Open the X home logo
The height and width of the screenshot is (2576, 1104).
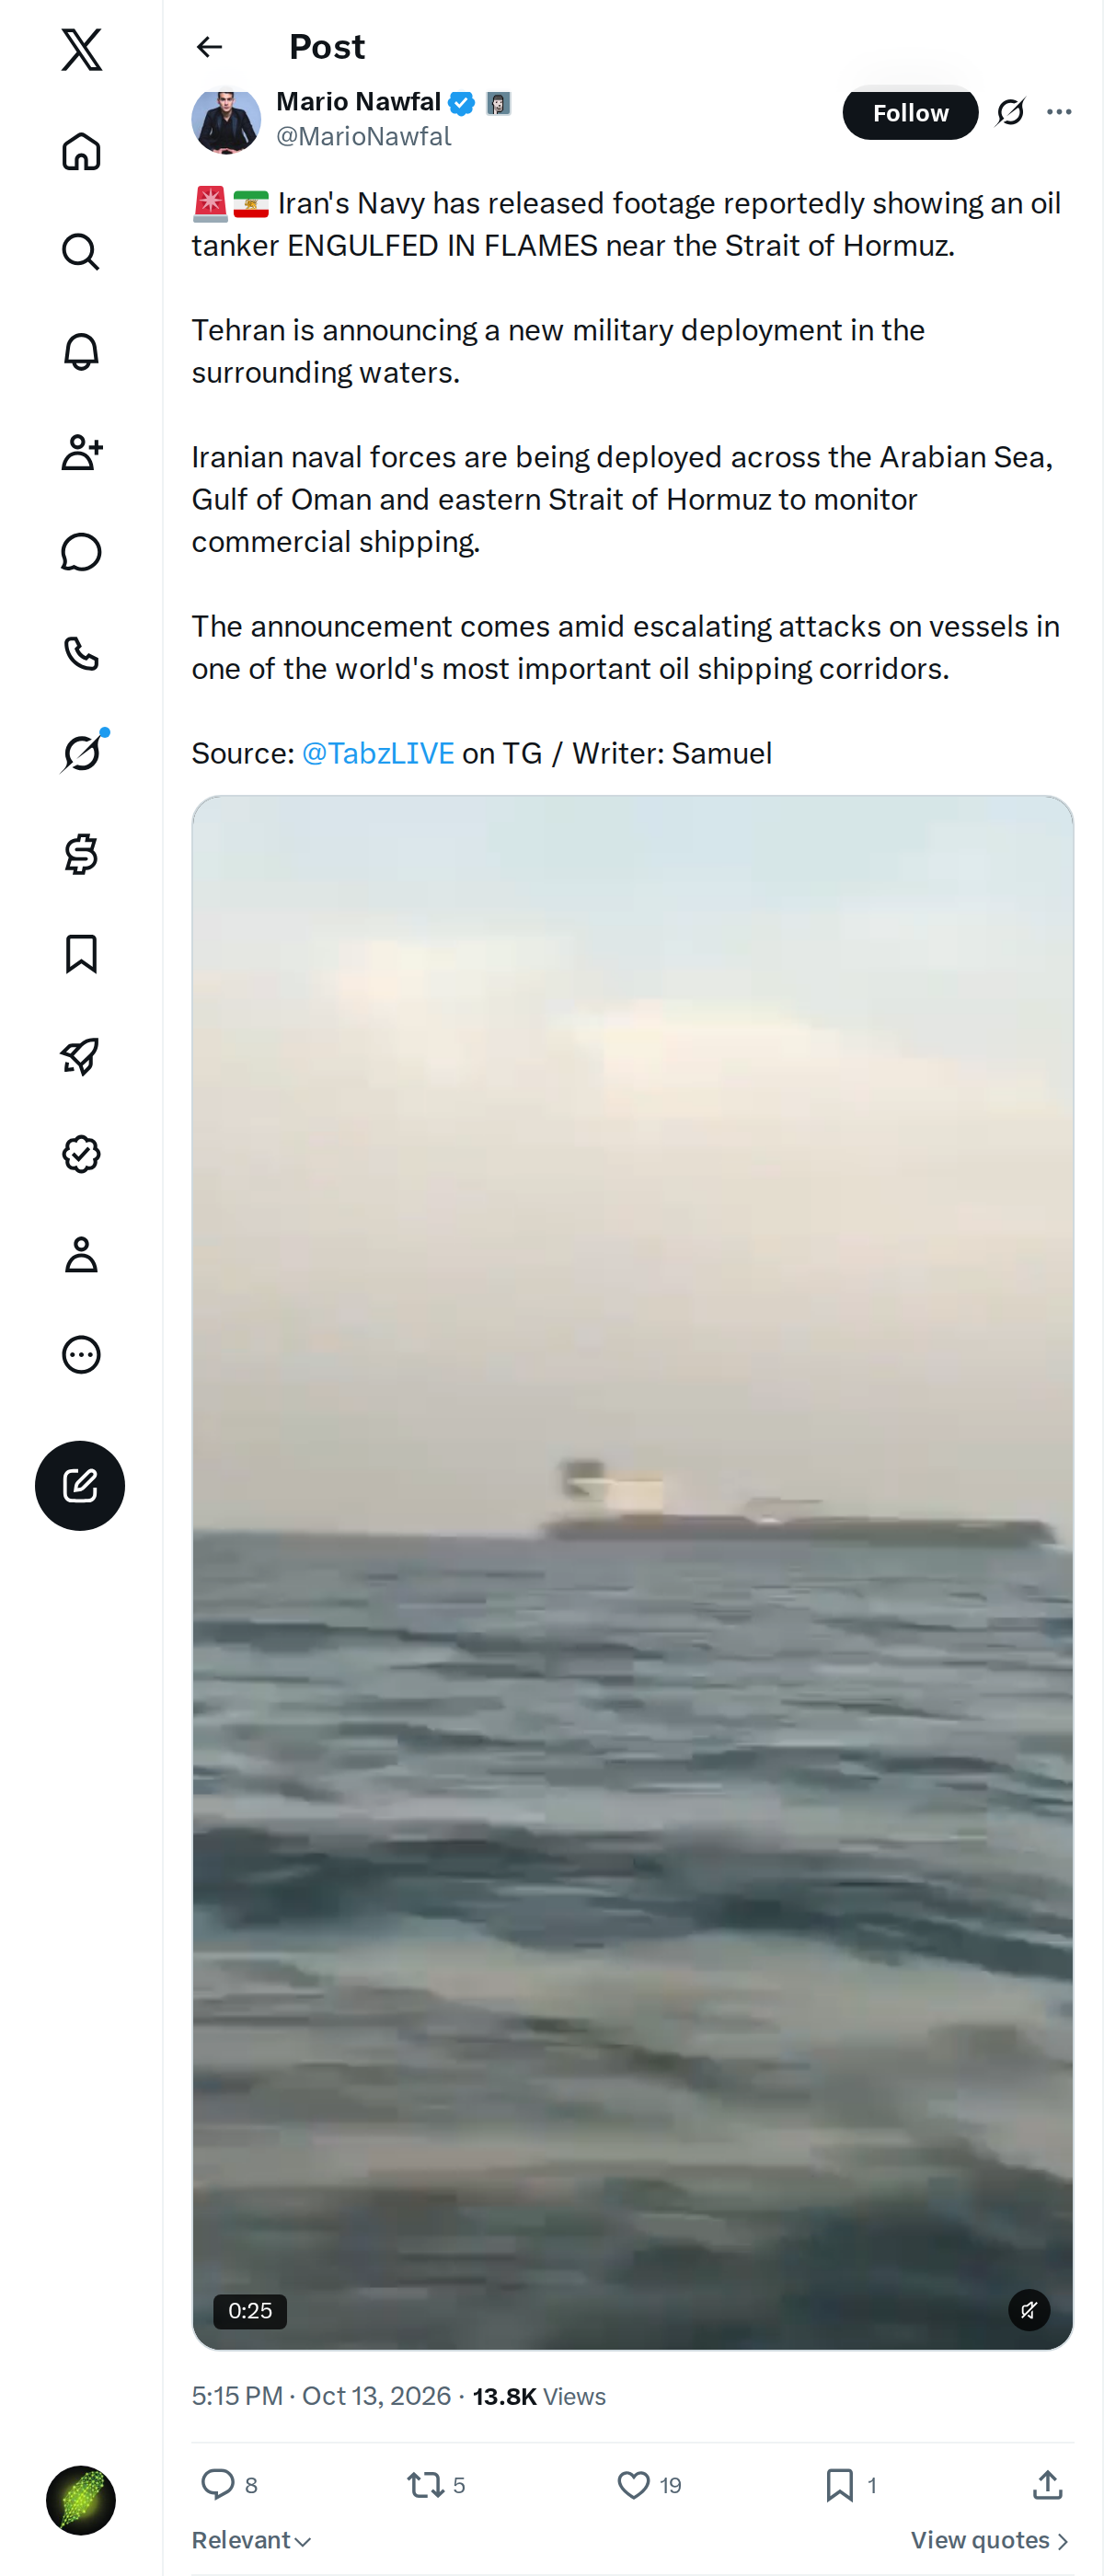(81, 50)
